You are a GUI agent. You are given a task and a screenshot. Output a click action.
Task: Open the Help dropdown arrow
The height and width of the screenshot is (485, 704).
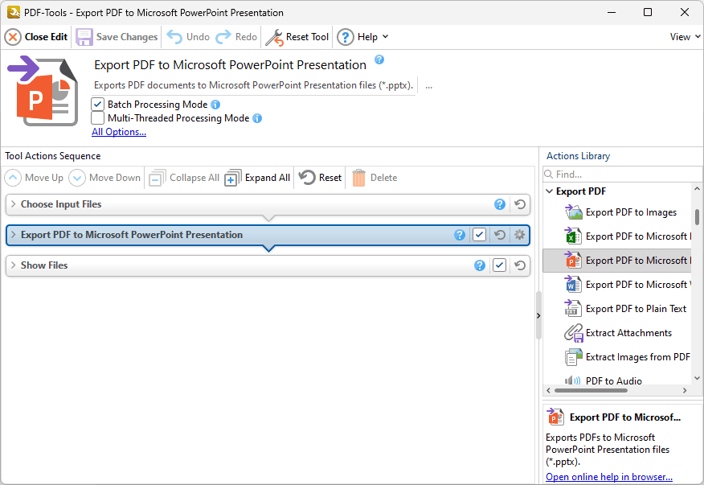click(385, 37)
